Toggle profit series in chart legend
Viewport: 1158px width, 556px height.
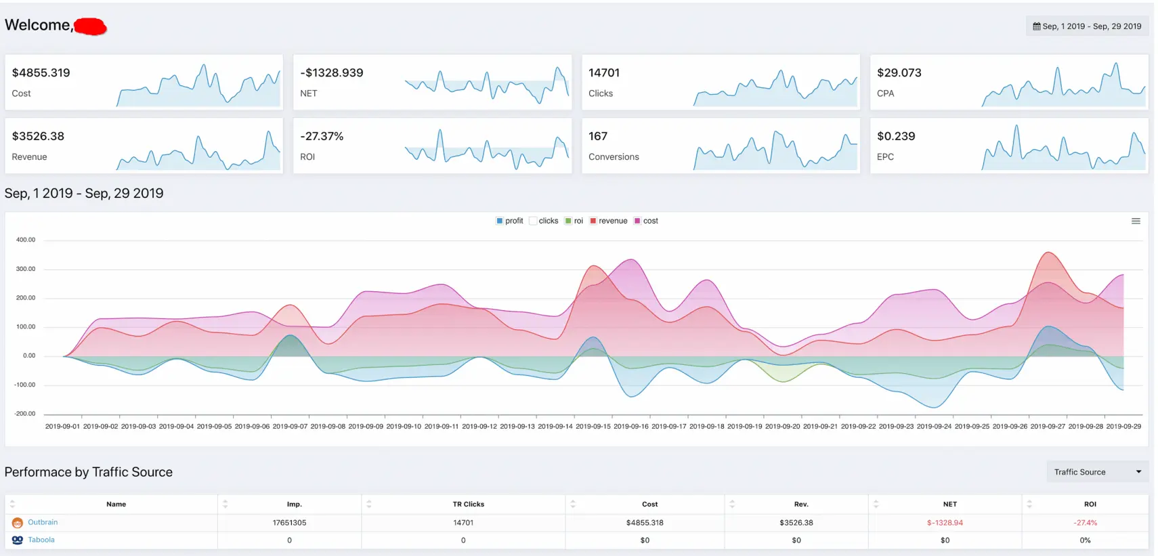click(x=509, y=221)
